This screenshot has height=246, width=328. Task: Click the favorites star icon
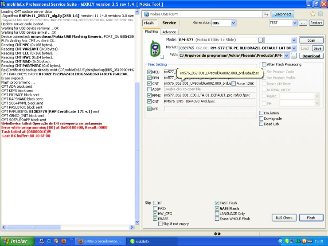(312, 14)
